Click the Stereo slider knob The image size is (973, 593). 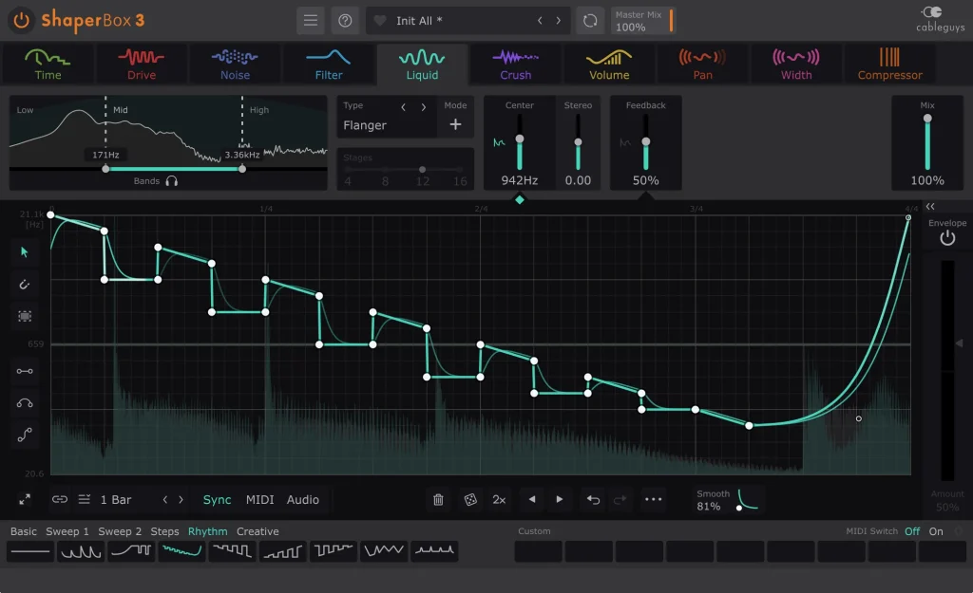[578, 142]
